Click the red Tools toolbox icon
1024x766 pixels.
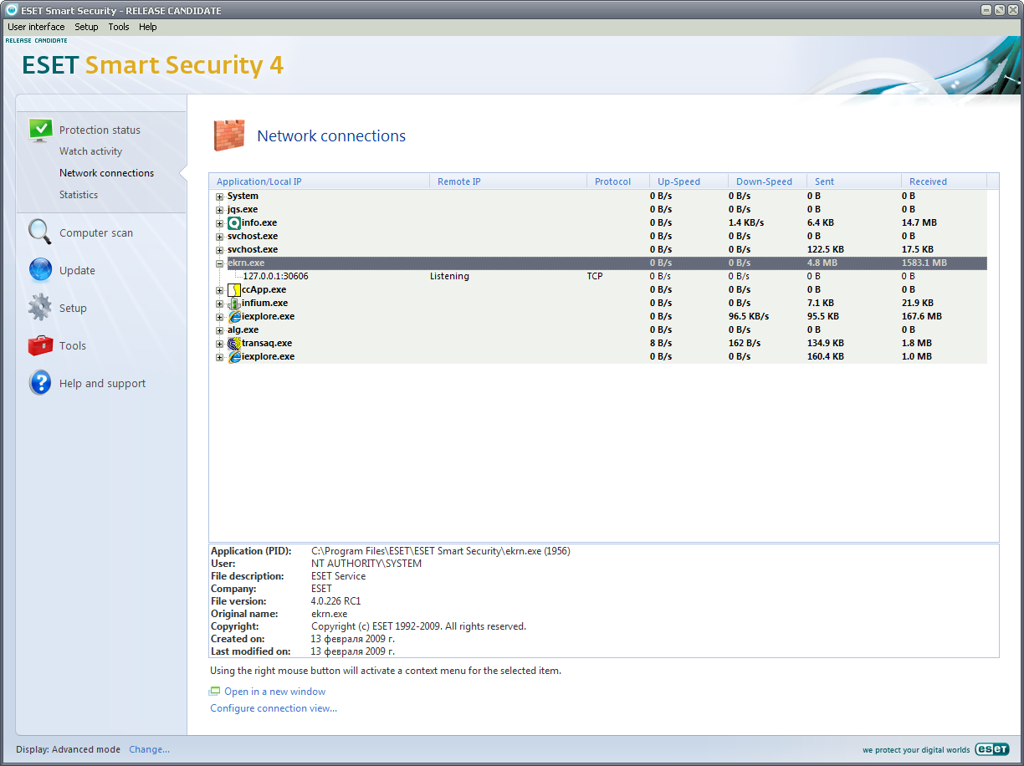point(40,345)
